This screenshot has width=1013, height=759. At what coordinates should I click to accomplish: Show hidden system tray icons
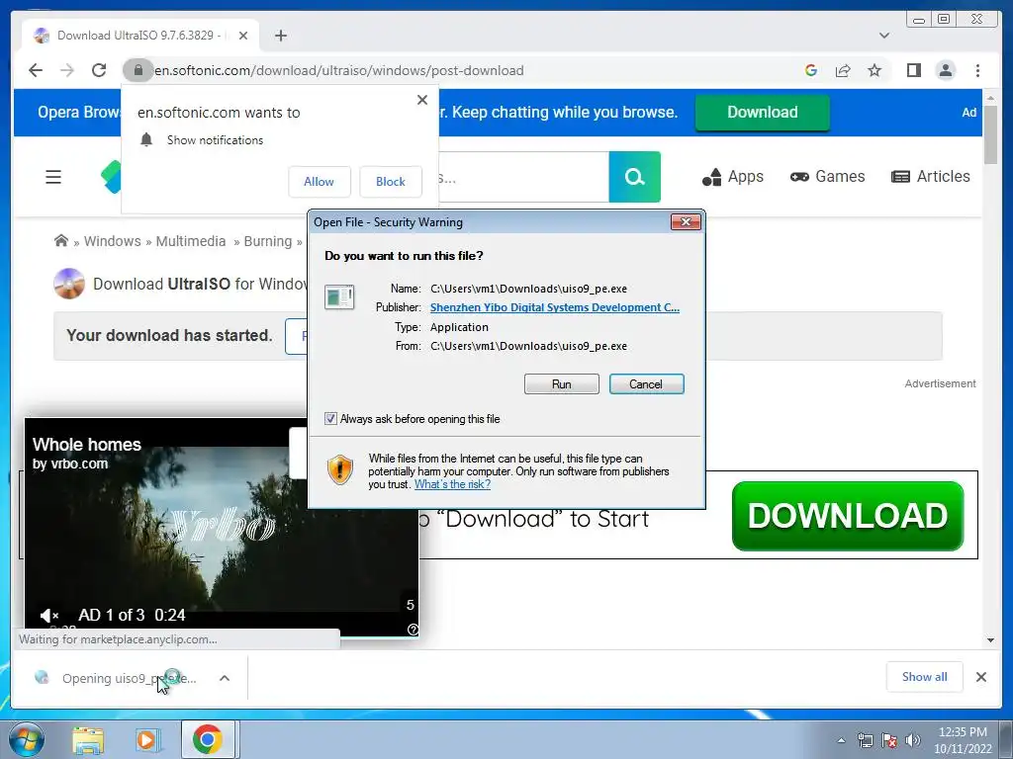point(841,740)
